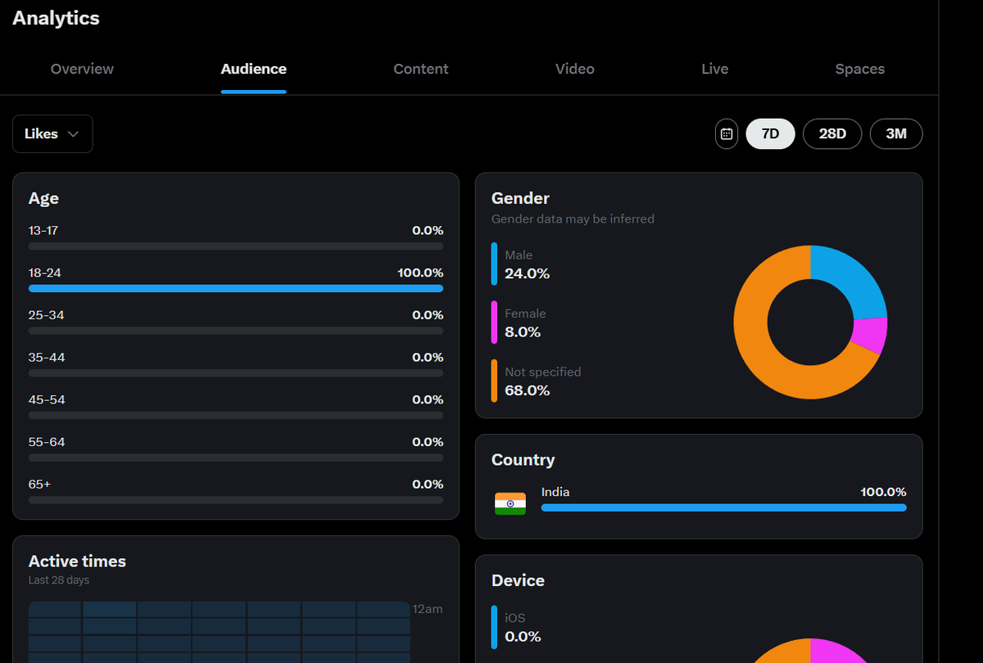This screenshot has width=983, height=663.
Task: Click the 13-17 age bar
Action: pyautogui.click(x=236, y=246)
